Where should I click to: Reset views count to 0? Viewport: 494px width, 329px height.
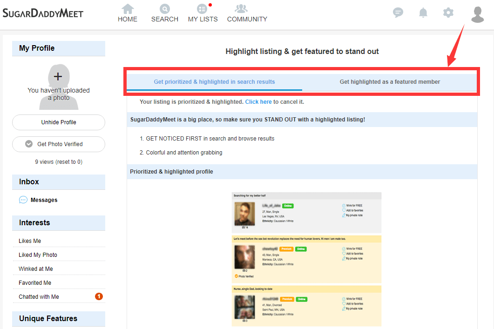tap(69, 162)
